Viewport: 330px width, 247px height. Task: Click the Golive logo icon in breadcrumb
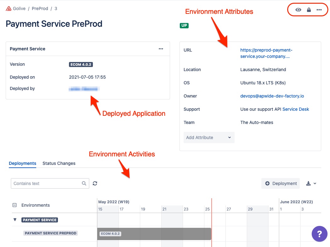pyautogui.click(x=9, y=8)
